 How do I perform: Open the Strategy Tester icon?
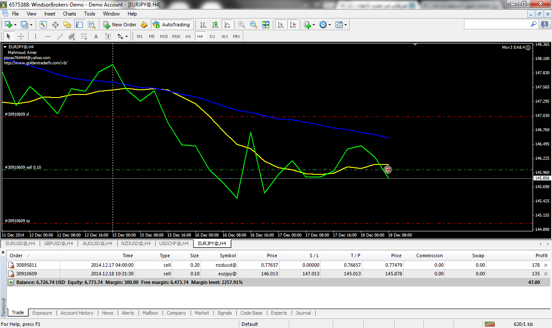[x=91, y=25]
